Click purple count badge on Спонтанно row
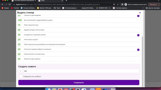Screen dimensions: 161x90 [x=138, y=50]
